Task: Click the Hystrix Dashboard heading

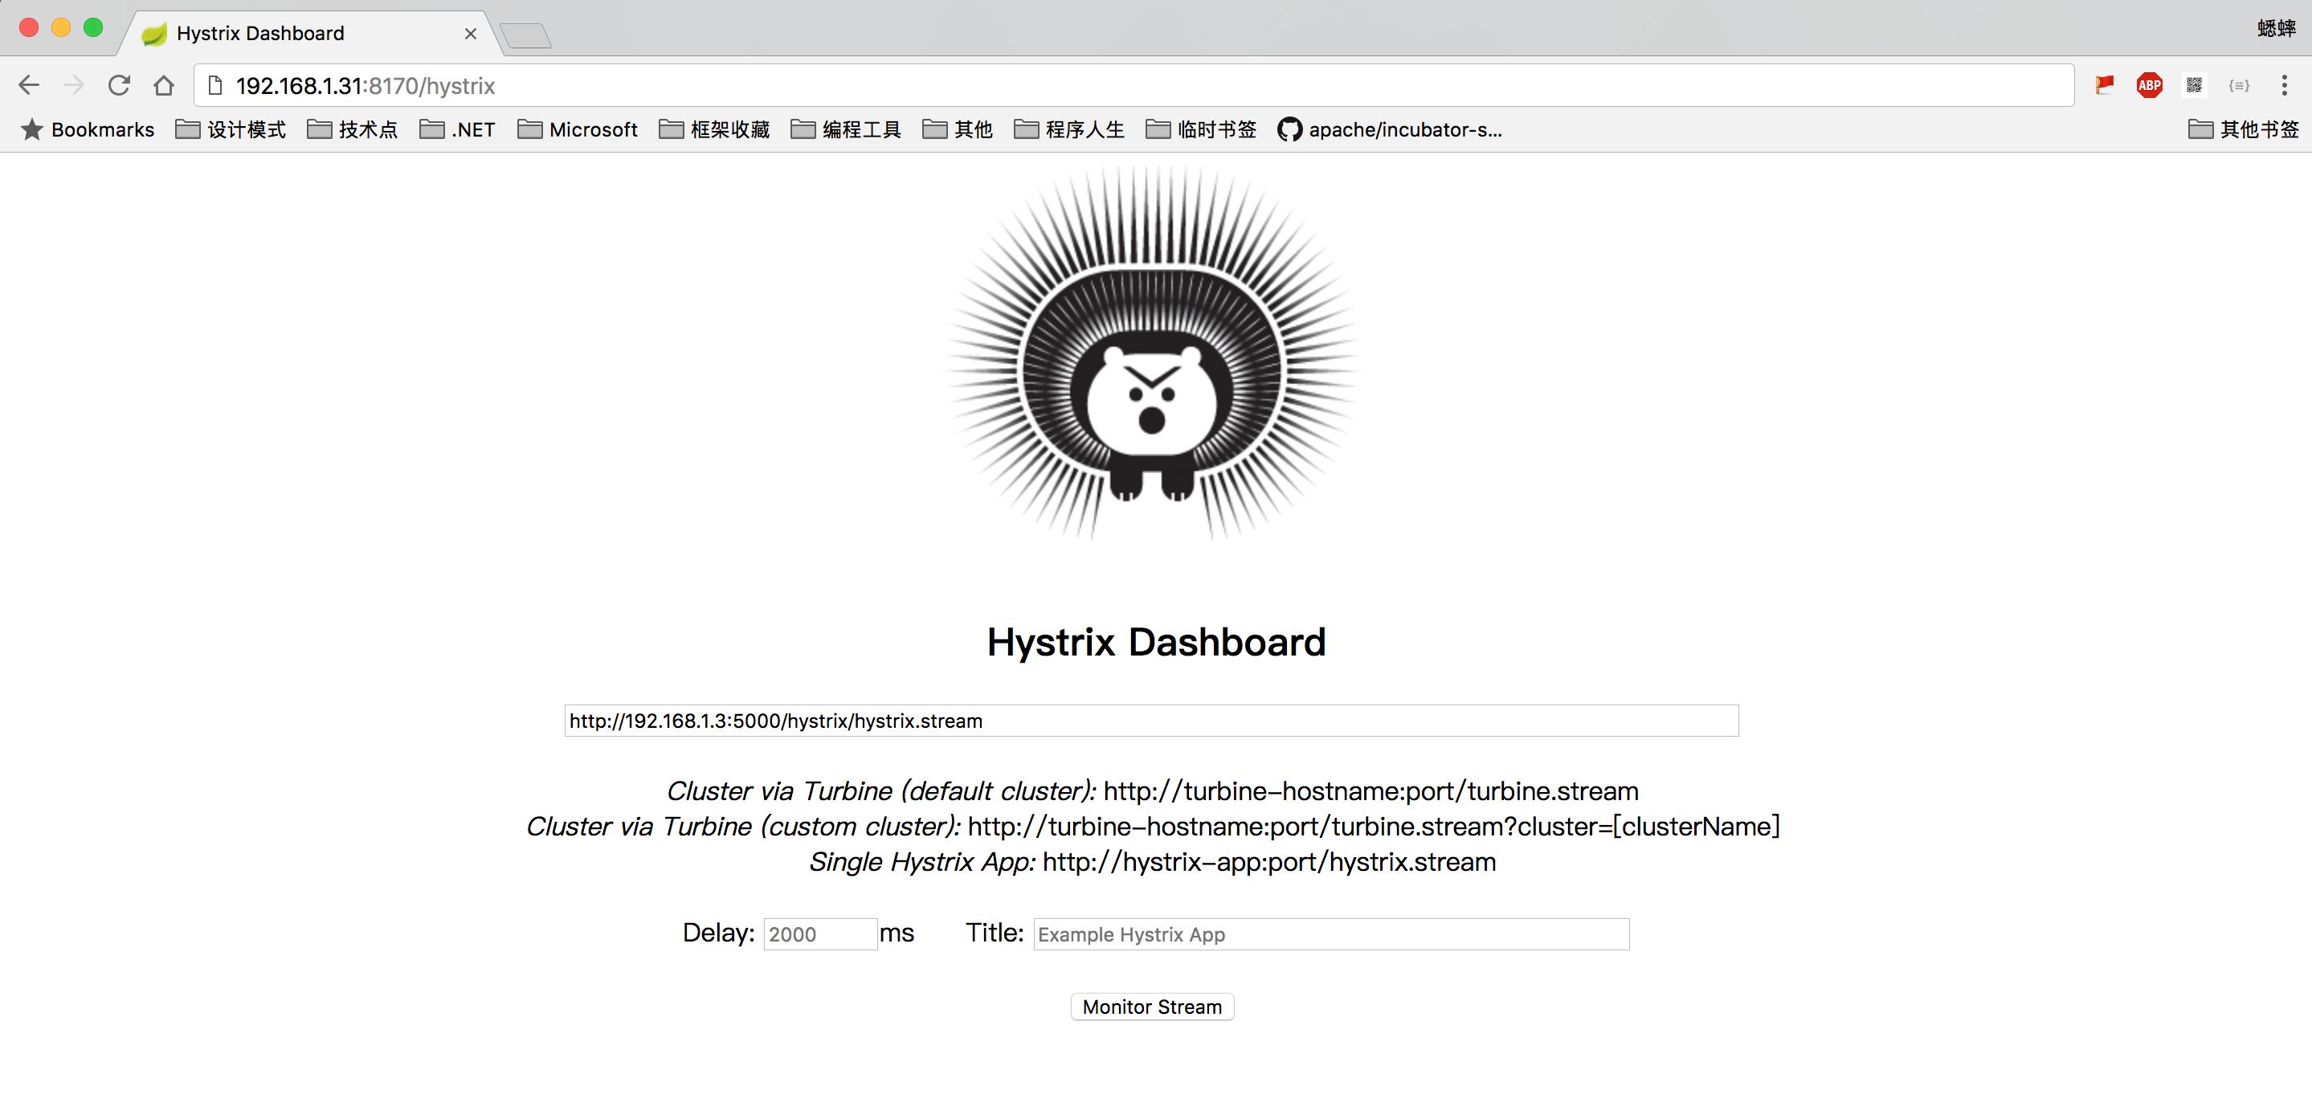Action: [x=1156, y=643]
